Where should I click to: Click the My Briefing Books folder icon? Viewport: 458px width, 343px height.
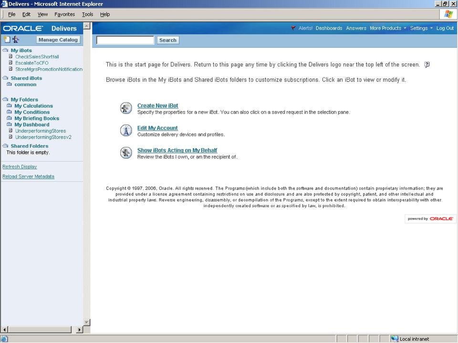tap(10, 118)
